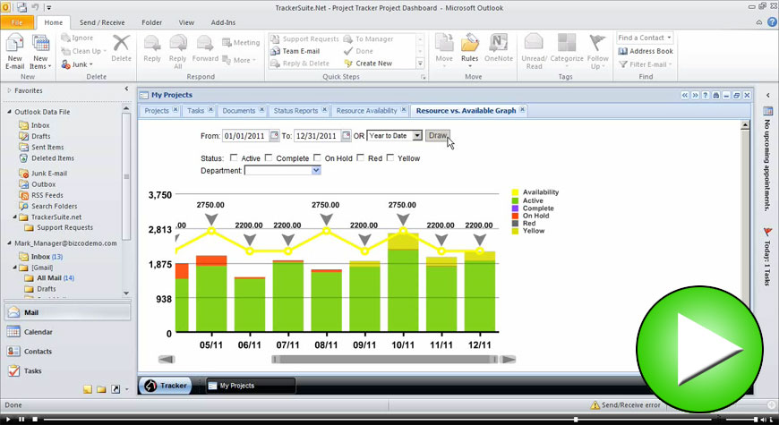Screen dimensions: 779x425
Task: Open the Search Folders item
Action: (48, 206)
